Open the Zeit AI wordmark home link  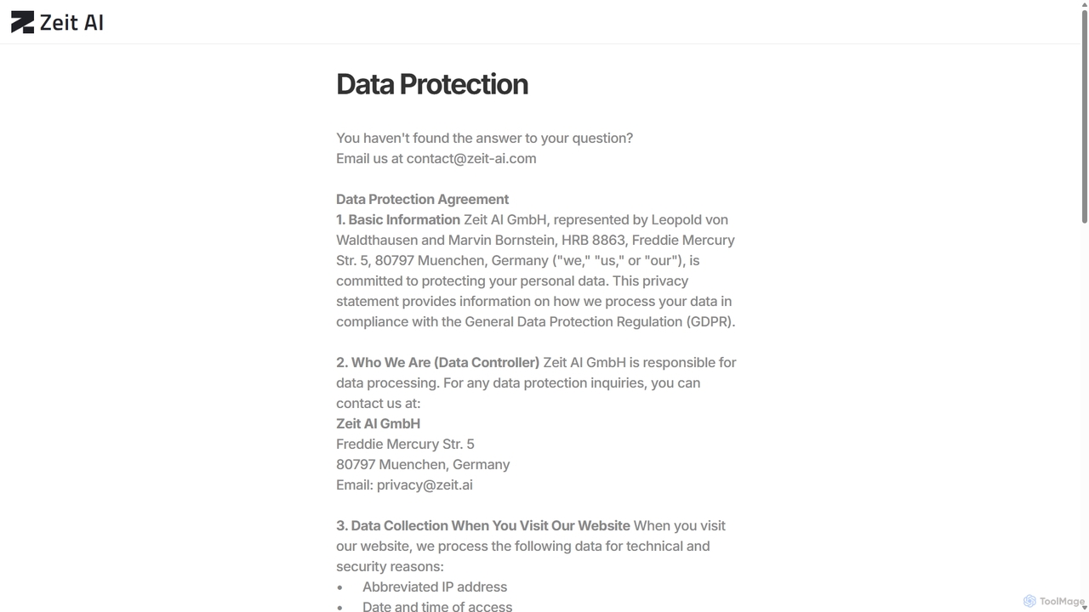[71, 23]
